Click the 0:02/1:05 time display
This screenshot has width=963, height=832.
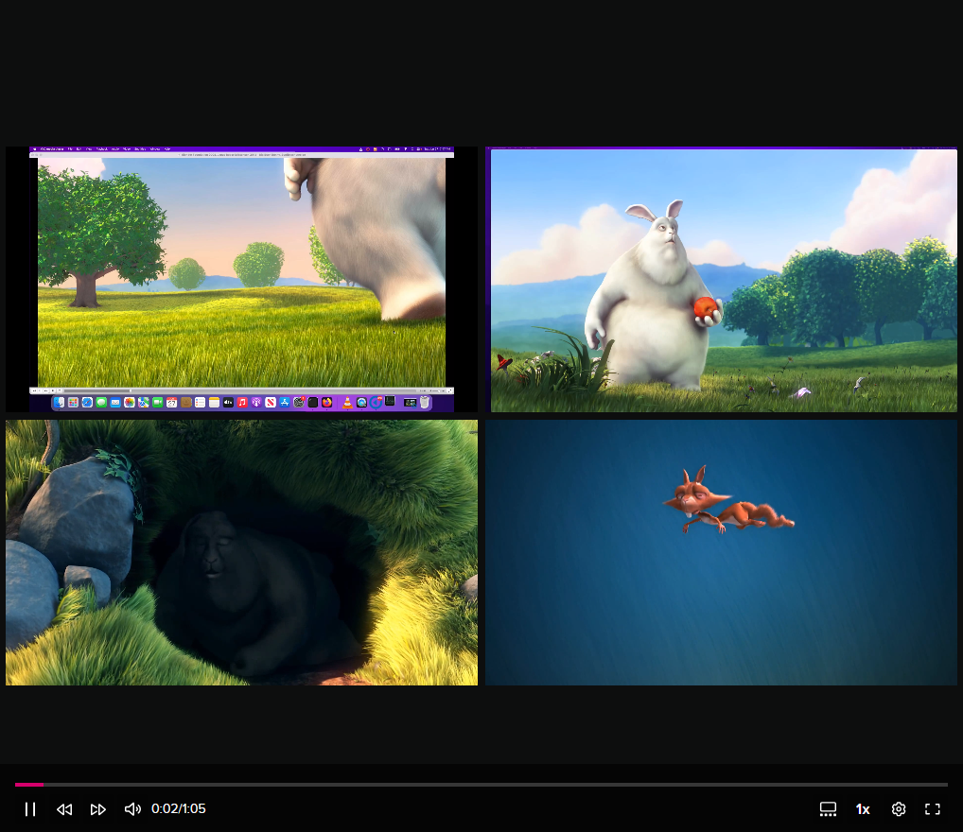[x=178, y=808]
